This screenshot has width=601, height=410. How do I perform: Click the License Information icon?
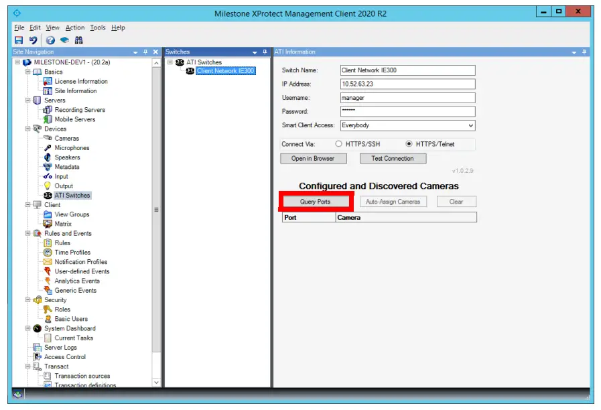point(48,81)
